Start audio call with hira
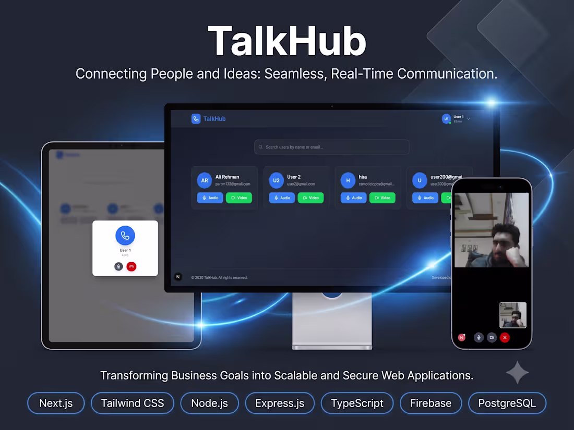The height and width of the screenshot is (430, 574). (354, 198)
